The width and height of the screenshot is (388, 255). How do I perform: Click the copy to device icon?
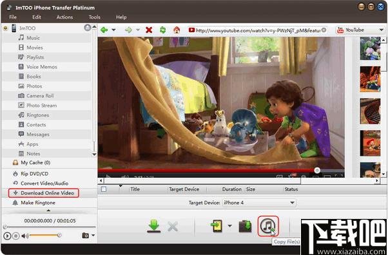point(217,226)
